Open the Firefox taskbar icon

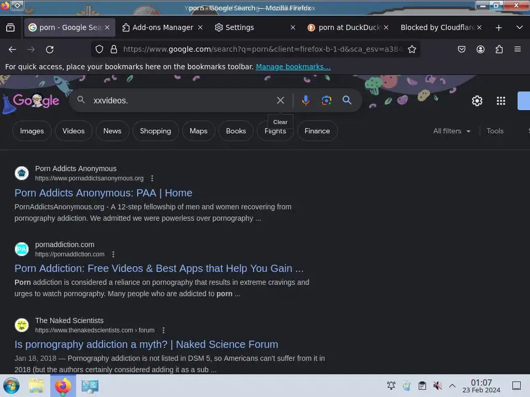point(63,386)
